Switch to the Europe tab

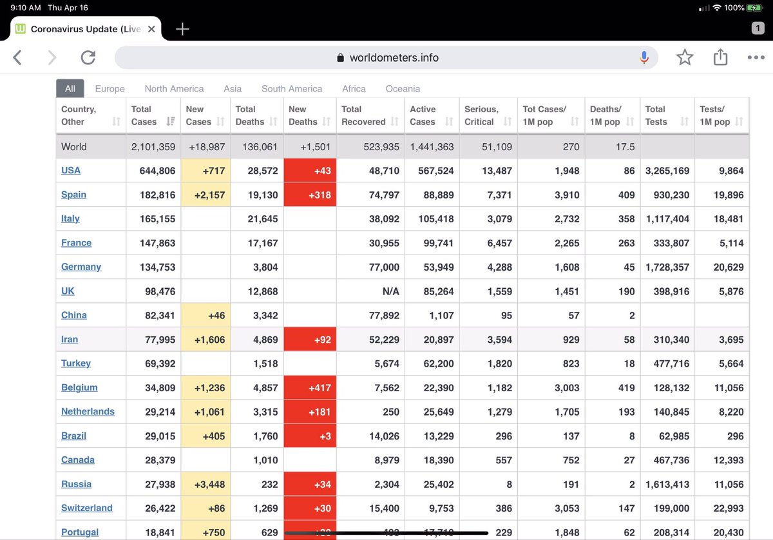110,89
